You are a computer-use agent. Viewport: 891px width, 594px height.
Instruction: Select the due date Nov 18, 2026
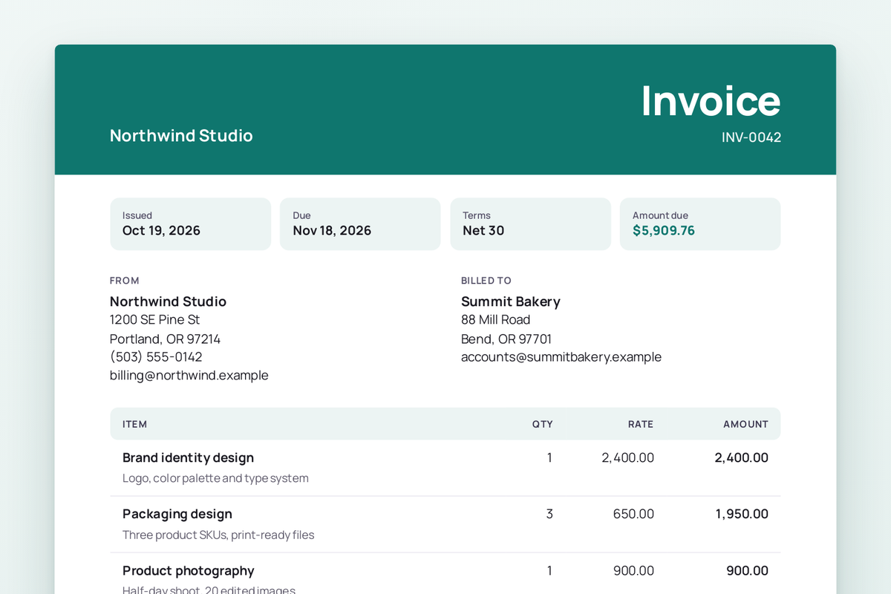coord(332,230)
